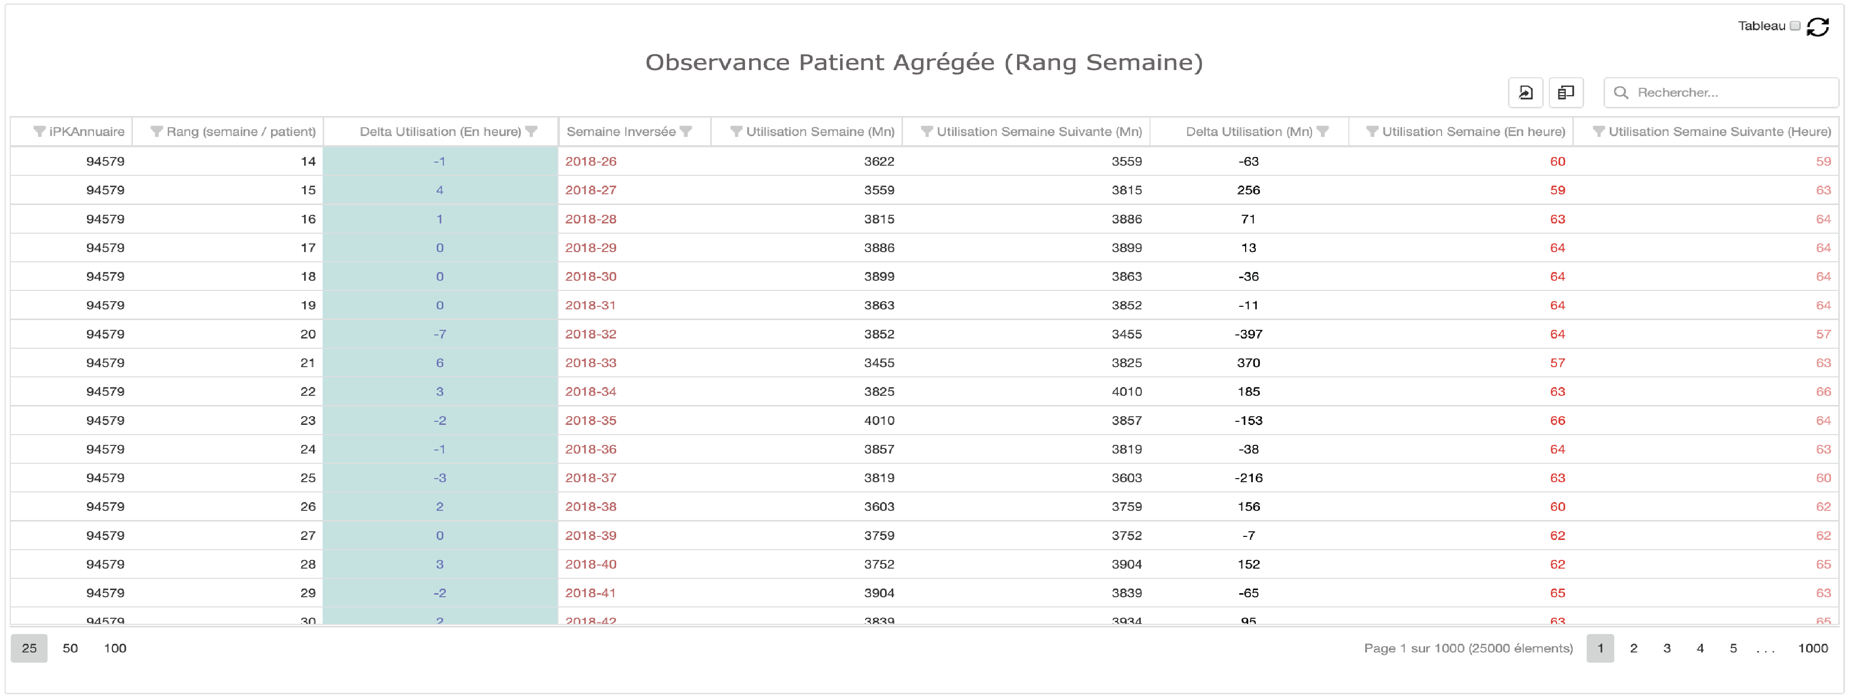Click the export file icon button
The image size is (1849, 700).
point(1525,93)
